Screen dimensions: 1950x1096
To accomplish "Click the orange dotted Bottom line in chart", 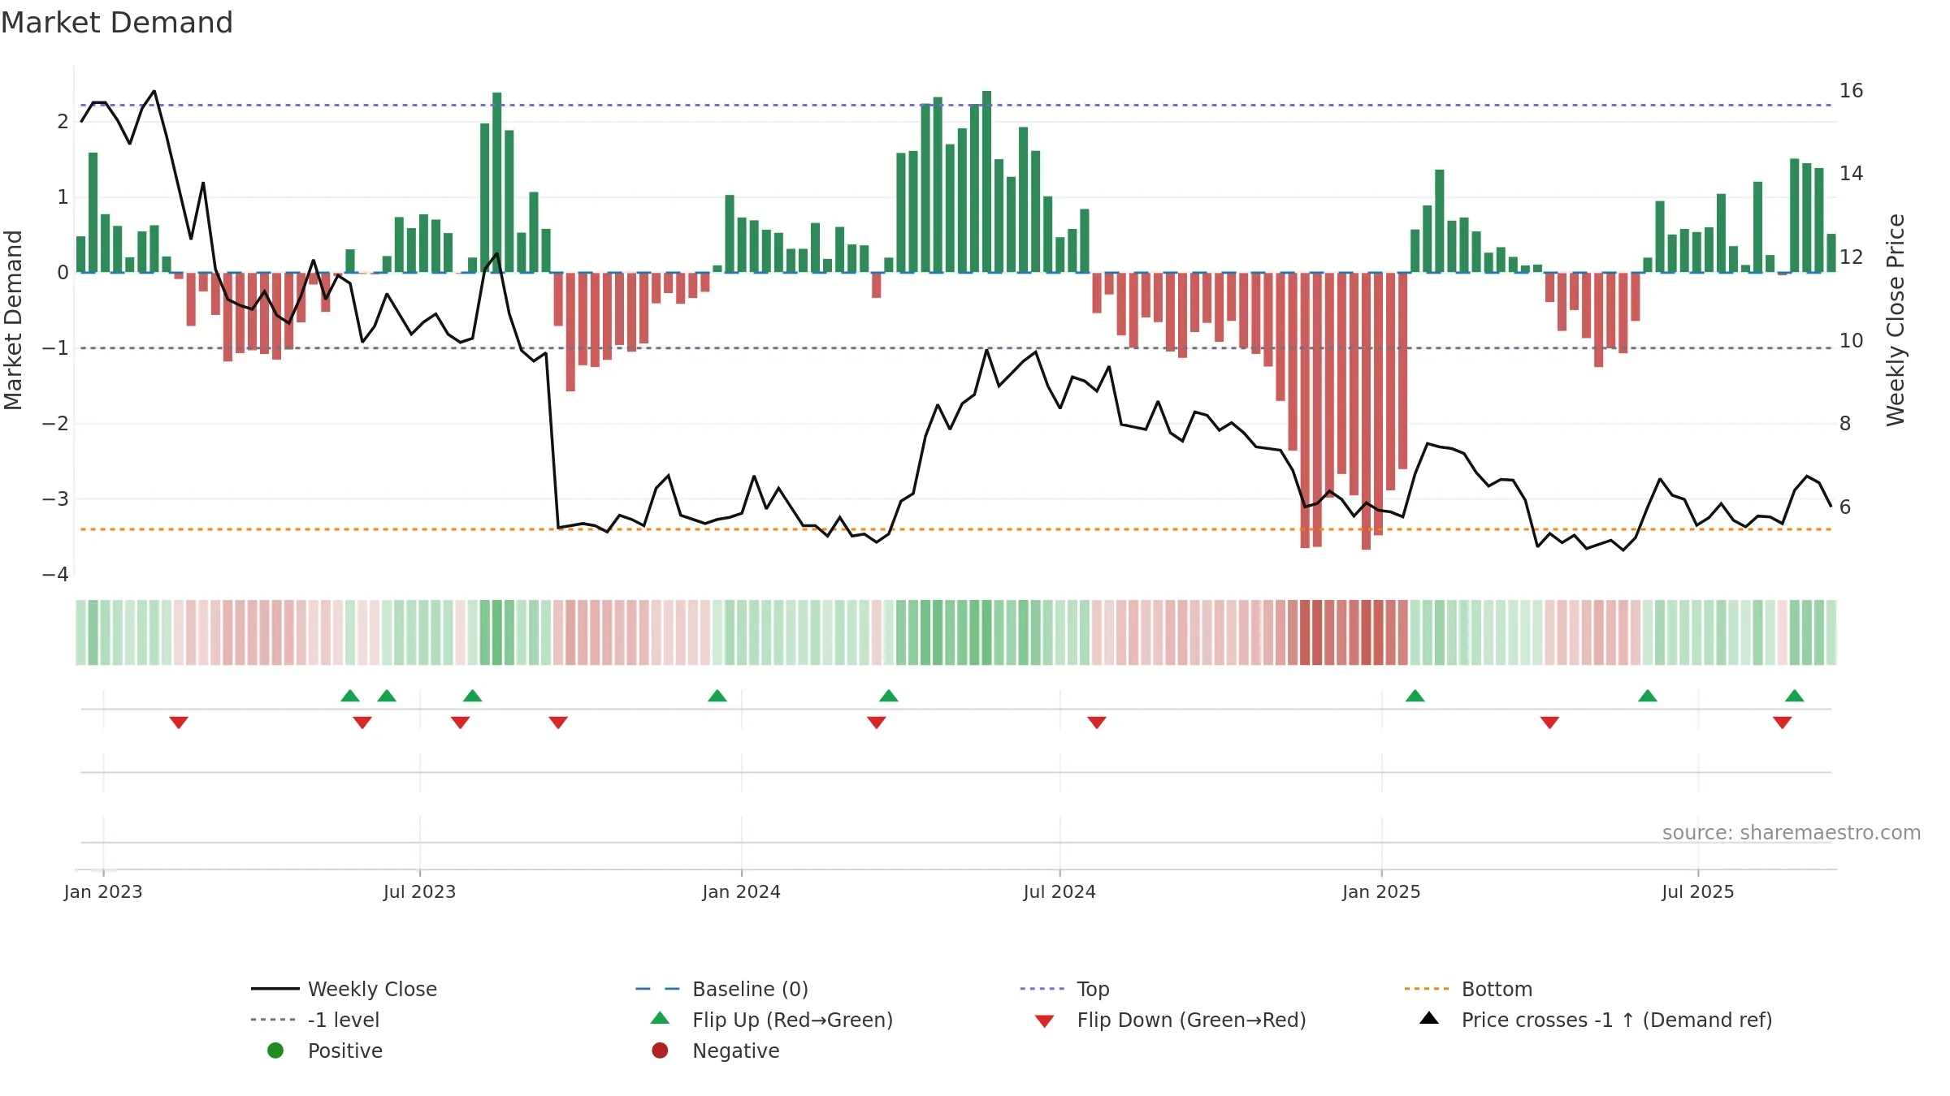I will (955, 529).
